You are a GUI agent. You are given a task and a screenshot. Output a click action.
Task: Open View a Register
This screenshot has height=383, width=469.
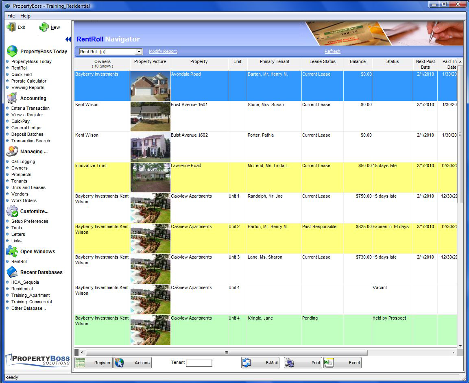pyautogui.click(x=27, y=115)
